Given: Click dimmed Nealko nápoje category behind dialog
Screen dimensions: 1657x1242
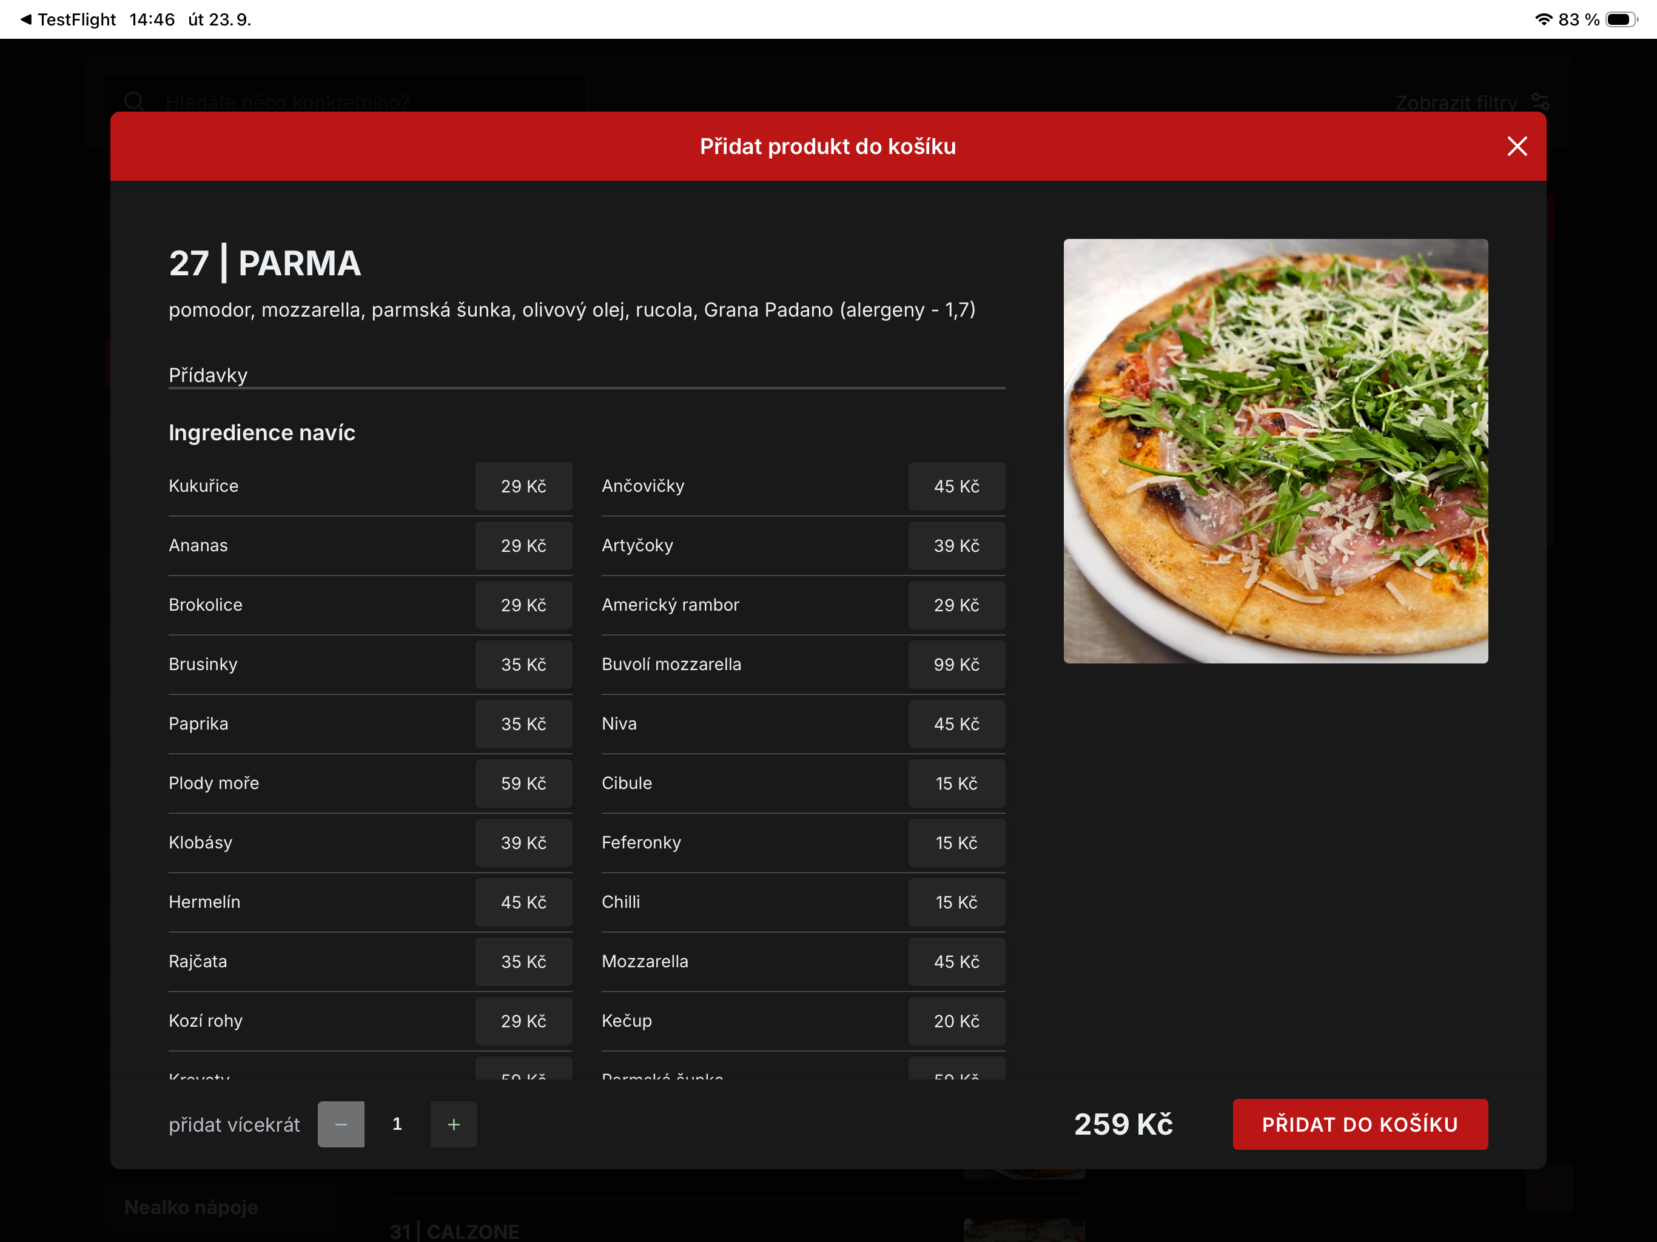Looking at the screenshot, I should 191,1207.
